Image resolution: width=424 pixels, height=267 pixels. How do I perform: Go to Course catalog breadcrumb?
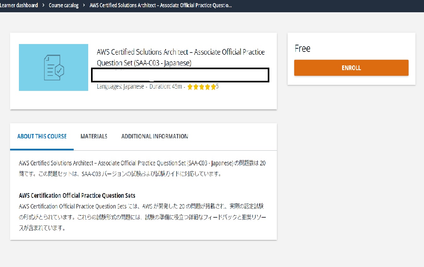64,5
